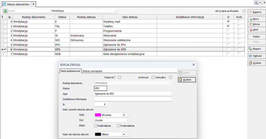This screenshot has height=139, width=266.
Task: Click the Opis field containing Zgłoszone do KRD
Action: coord(133,94)
